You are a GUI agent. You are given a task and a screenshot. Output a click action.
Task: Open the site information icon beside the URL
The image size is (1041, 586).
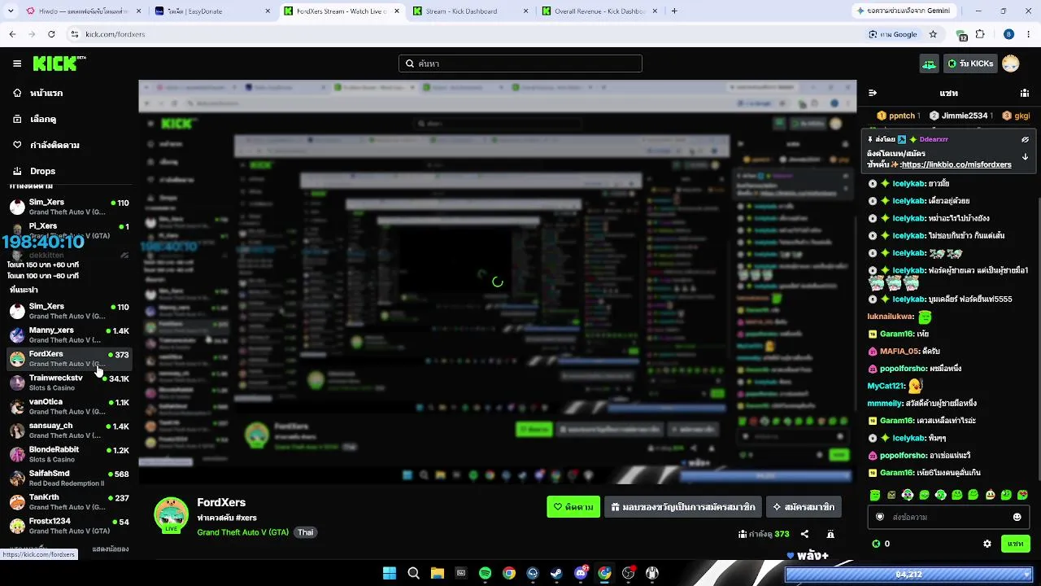[75, 34]
